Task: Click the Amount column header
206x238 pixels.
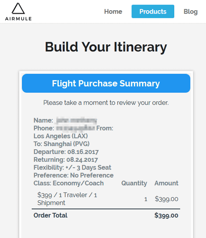Action: click(166, 183)
